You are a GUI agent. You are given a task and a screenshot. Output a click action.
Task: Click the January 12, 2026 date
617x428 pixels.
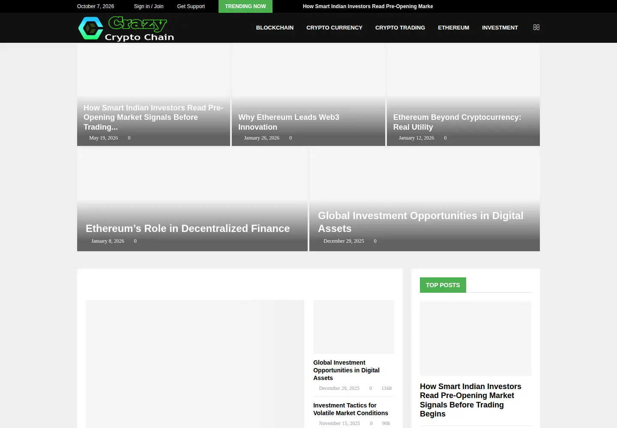(416, 138)
